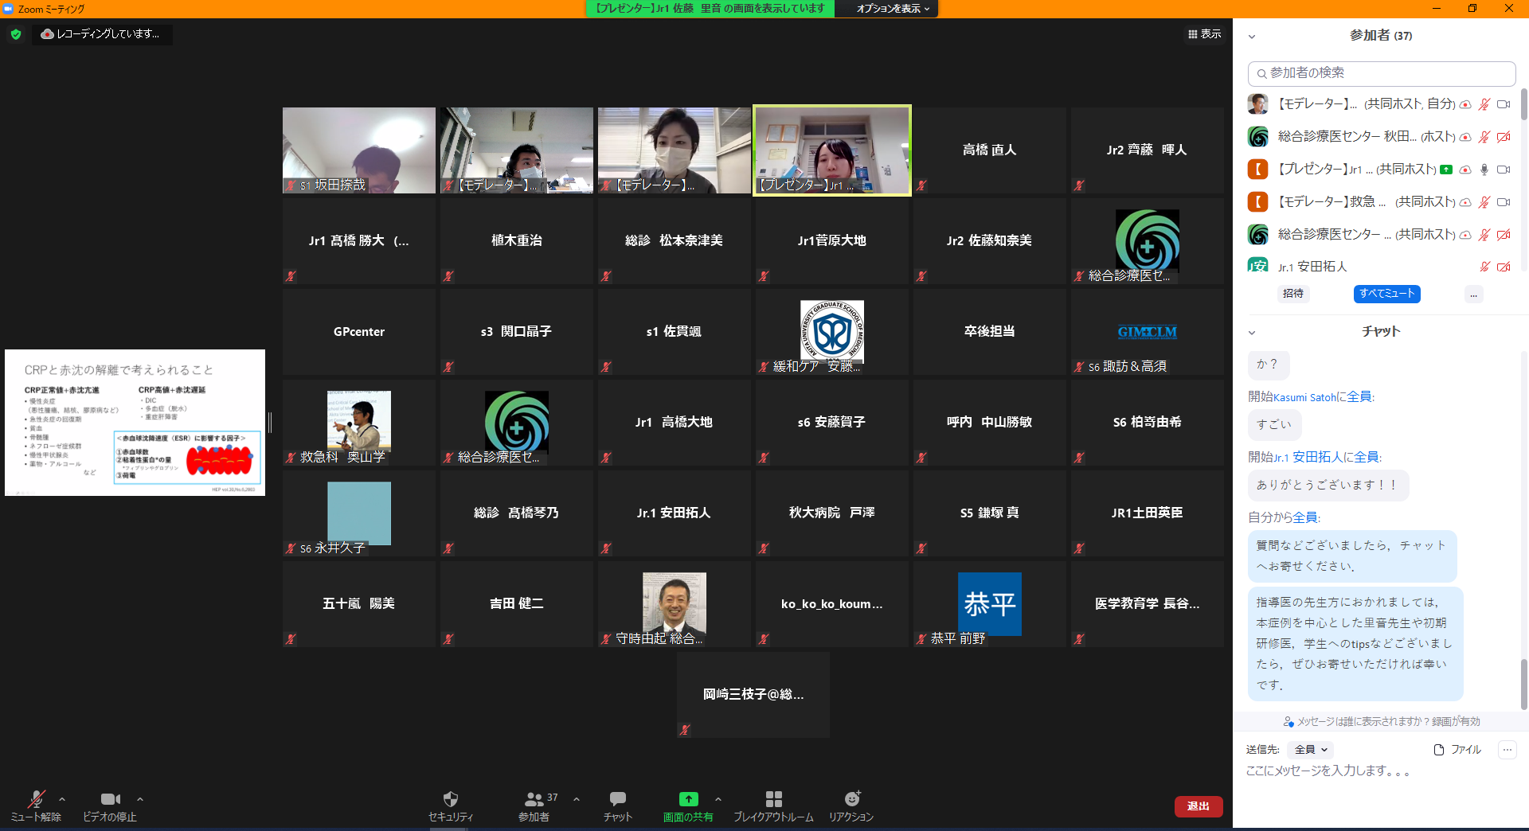Stop video with the camera button

tap(110, 799)
